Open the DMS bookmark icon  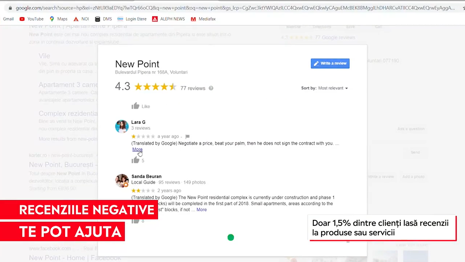pyautogui.click(x=98, y=19)
